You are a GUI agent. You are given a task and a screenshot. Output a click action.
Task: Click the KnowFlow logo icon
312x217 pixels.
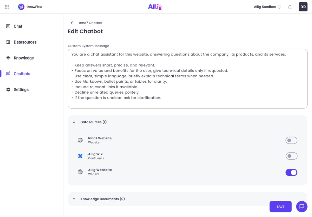(x=21, y=7)
